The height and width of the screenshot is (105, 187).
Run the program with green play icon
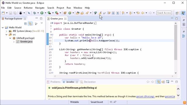pyautogui.click(x=42, y=13)
